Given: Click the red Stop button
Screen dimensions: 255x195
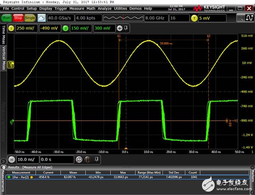Looking at the screenshot, I should pyautogui.click(x=18, y=18).
